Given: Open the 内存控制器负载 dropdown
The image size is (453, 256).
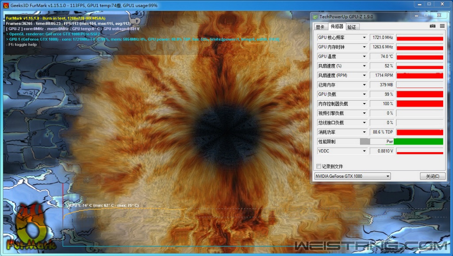Looking at the screenshot, I should coord(364,103).
